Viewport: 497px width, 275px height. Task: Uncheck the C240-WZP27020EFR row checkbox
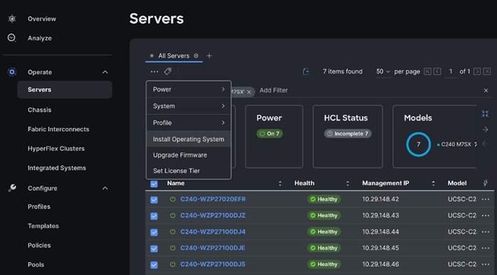coord(154,199)
